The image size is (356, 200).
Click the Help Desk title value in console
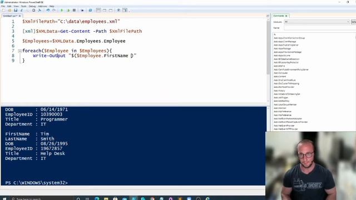53,153
